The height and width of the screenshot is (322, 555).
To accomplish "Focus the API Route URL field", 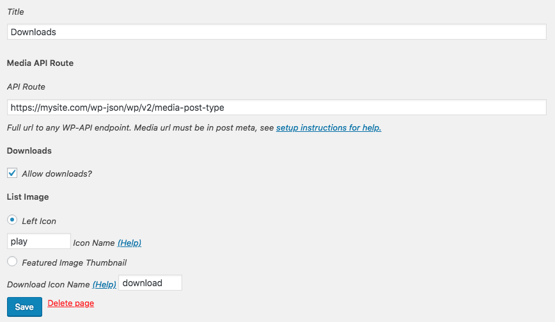I will point(276,108).
